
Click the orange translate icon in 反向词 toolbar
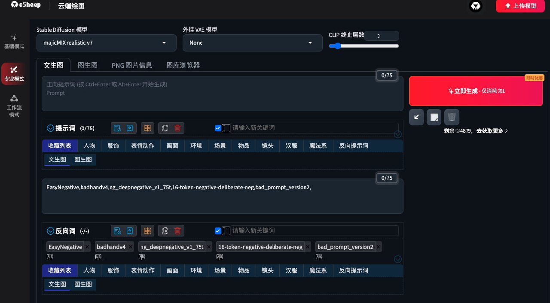point(147,231)
